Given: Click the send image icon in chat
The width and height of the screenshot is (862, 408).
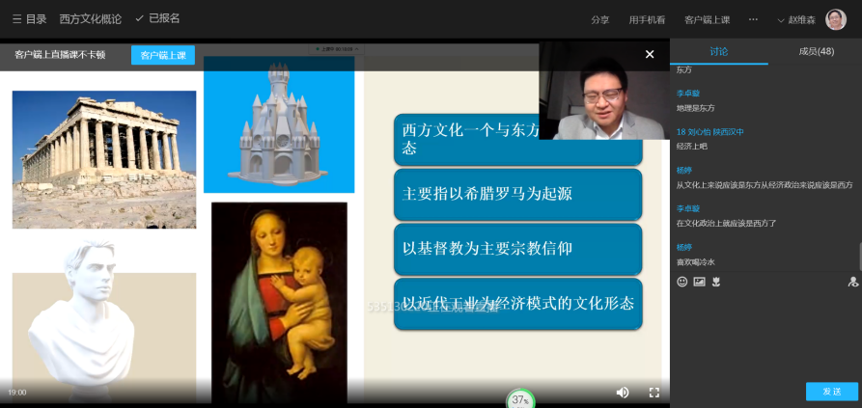Looking at the screenshot, I should pos(699,282).
